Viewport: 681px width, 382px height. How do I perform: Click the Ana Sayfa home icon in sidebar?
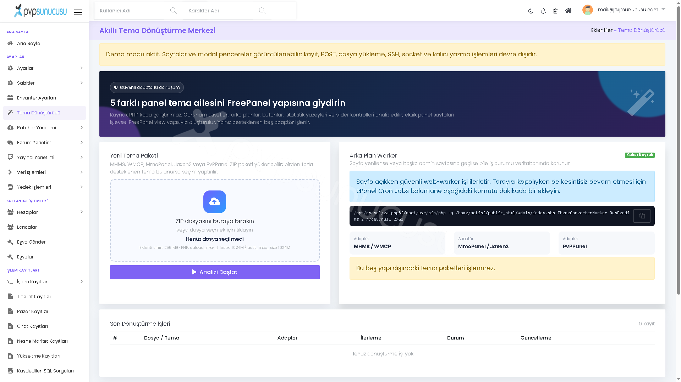10,44
